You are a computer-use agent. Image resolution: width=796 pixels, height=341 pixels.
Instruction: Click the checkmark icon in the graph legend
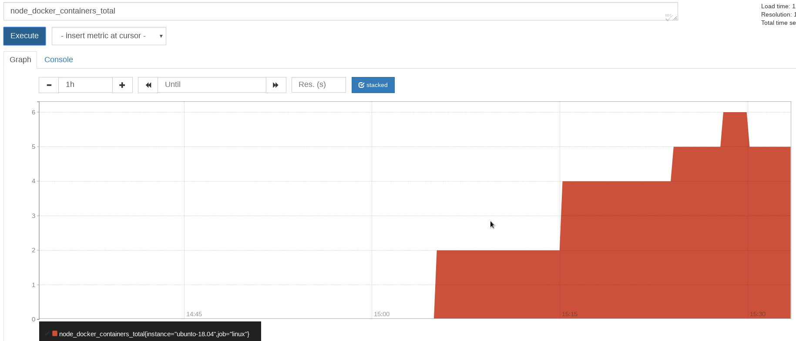pos(47,334)
